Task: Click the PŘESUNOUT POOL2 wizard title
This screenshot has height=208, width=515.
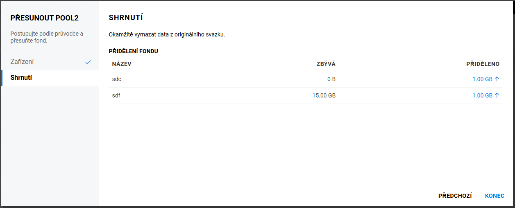Action: click(x=44, y=18)
